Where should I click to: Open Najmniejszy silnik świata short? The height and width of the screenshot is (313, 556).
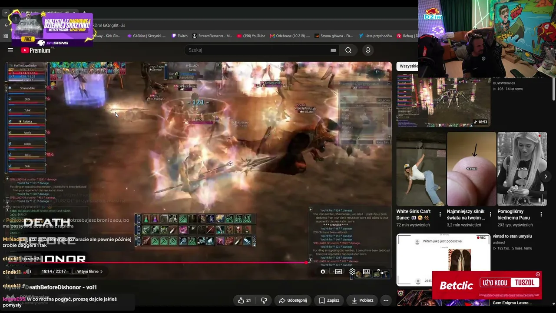(x=471, y=169)
